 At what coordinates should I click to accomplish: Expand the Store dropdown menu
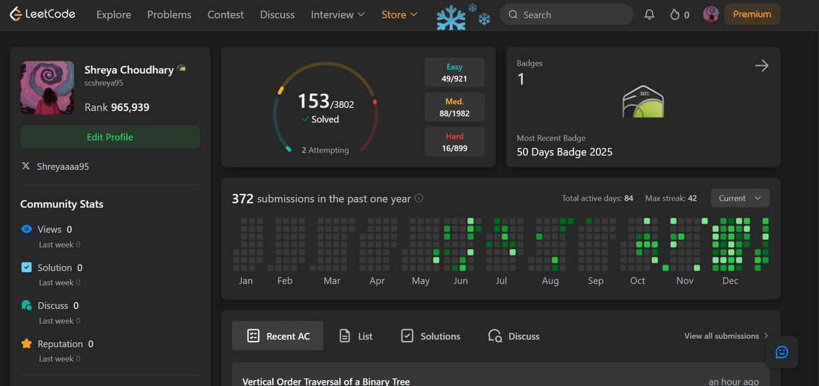tap(399, 14)
